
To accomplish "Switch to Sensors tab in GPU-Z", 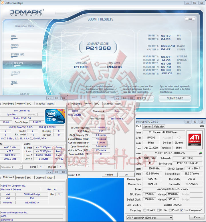I will [147, 127].
